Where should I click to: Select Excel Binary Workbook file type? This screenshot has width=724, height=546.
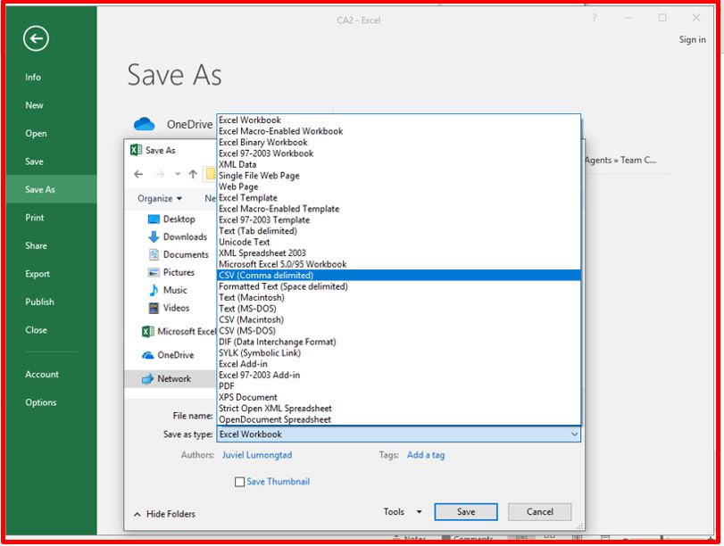(399, 142)
